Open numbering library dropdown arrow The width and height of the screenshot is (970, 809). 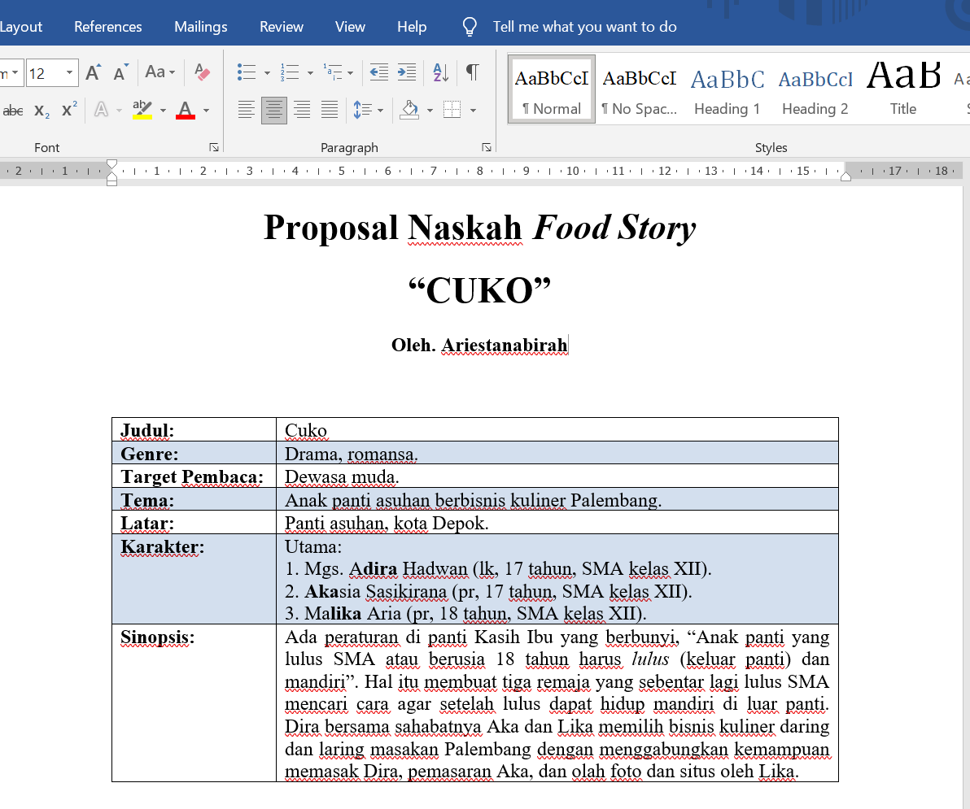310,73
